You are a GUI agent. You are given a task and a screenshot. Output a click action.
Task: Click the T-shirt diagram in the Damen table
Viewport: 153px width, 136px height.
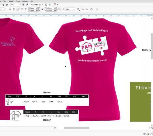(x=16, y=116)
